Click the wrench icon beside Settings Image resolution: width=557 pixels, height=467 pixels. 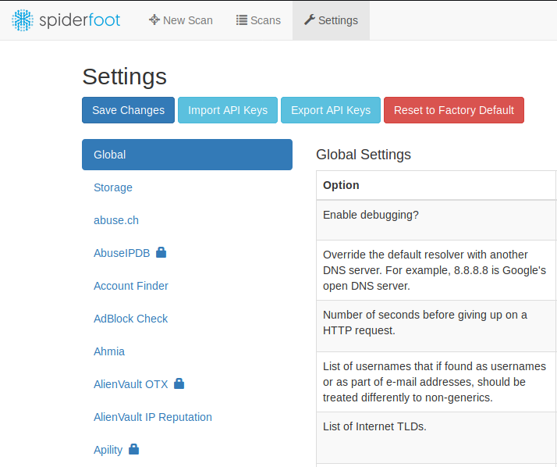310,20
